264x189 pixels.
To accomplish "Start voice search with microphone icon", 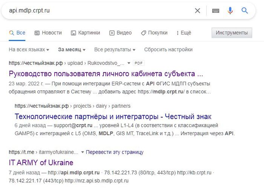I will tap(230, 11).
